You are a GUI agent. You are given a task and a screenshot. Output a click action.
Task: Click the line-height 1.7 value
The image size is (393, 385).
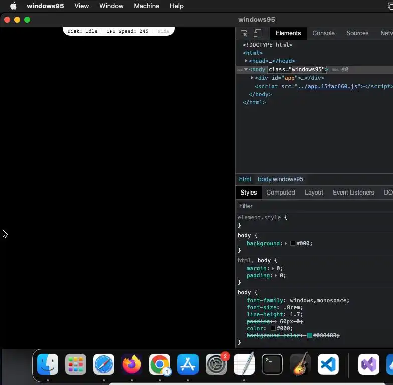coord(295,315)
